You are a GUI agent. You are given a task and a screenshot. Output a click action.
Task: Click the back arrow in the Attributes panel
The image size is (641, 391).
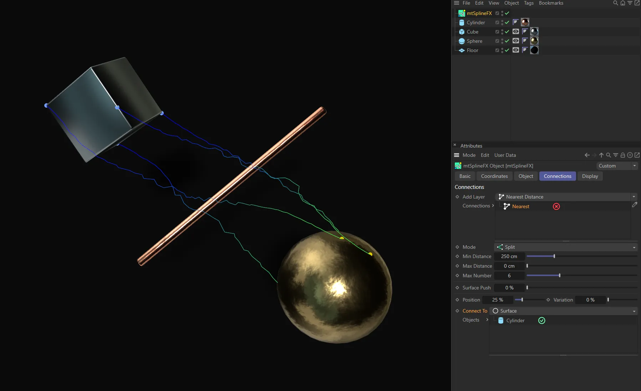tap(586, 155)
